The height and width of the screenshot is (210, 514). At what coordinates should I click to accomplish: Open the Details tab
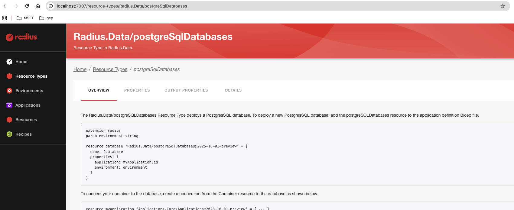(233, 90)
